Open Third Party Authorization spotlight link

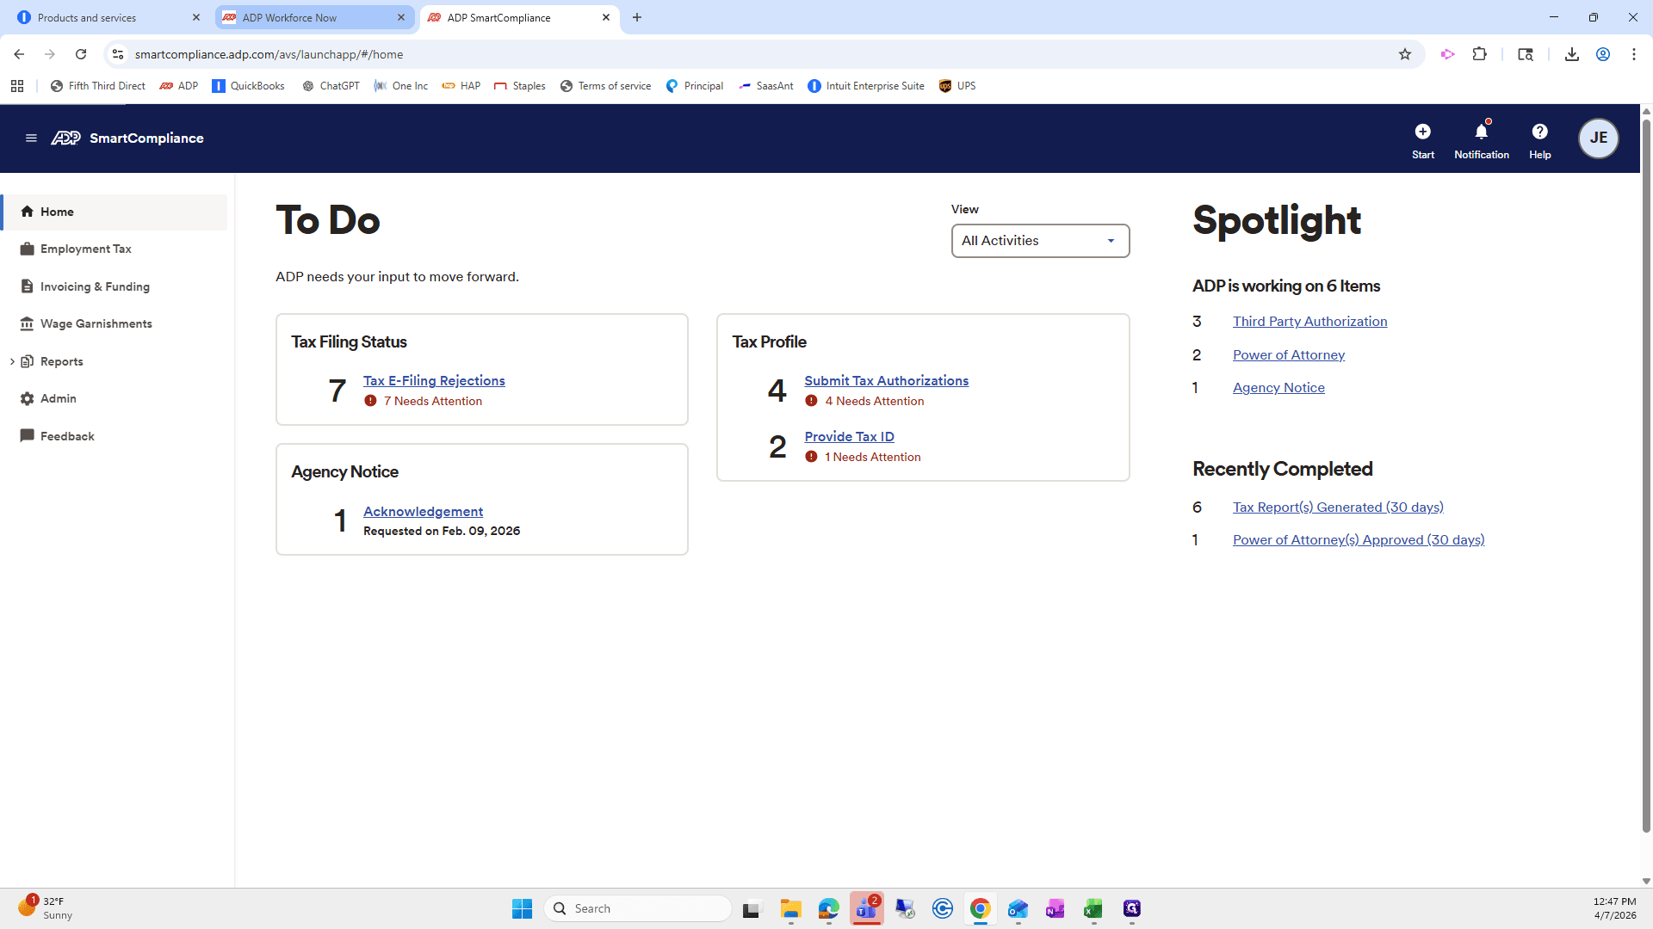pos(1309,321)
